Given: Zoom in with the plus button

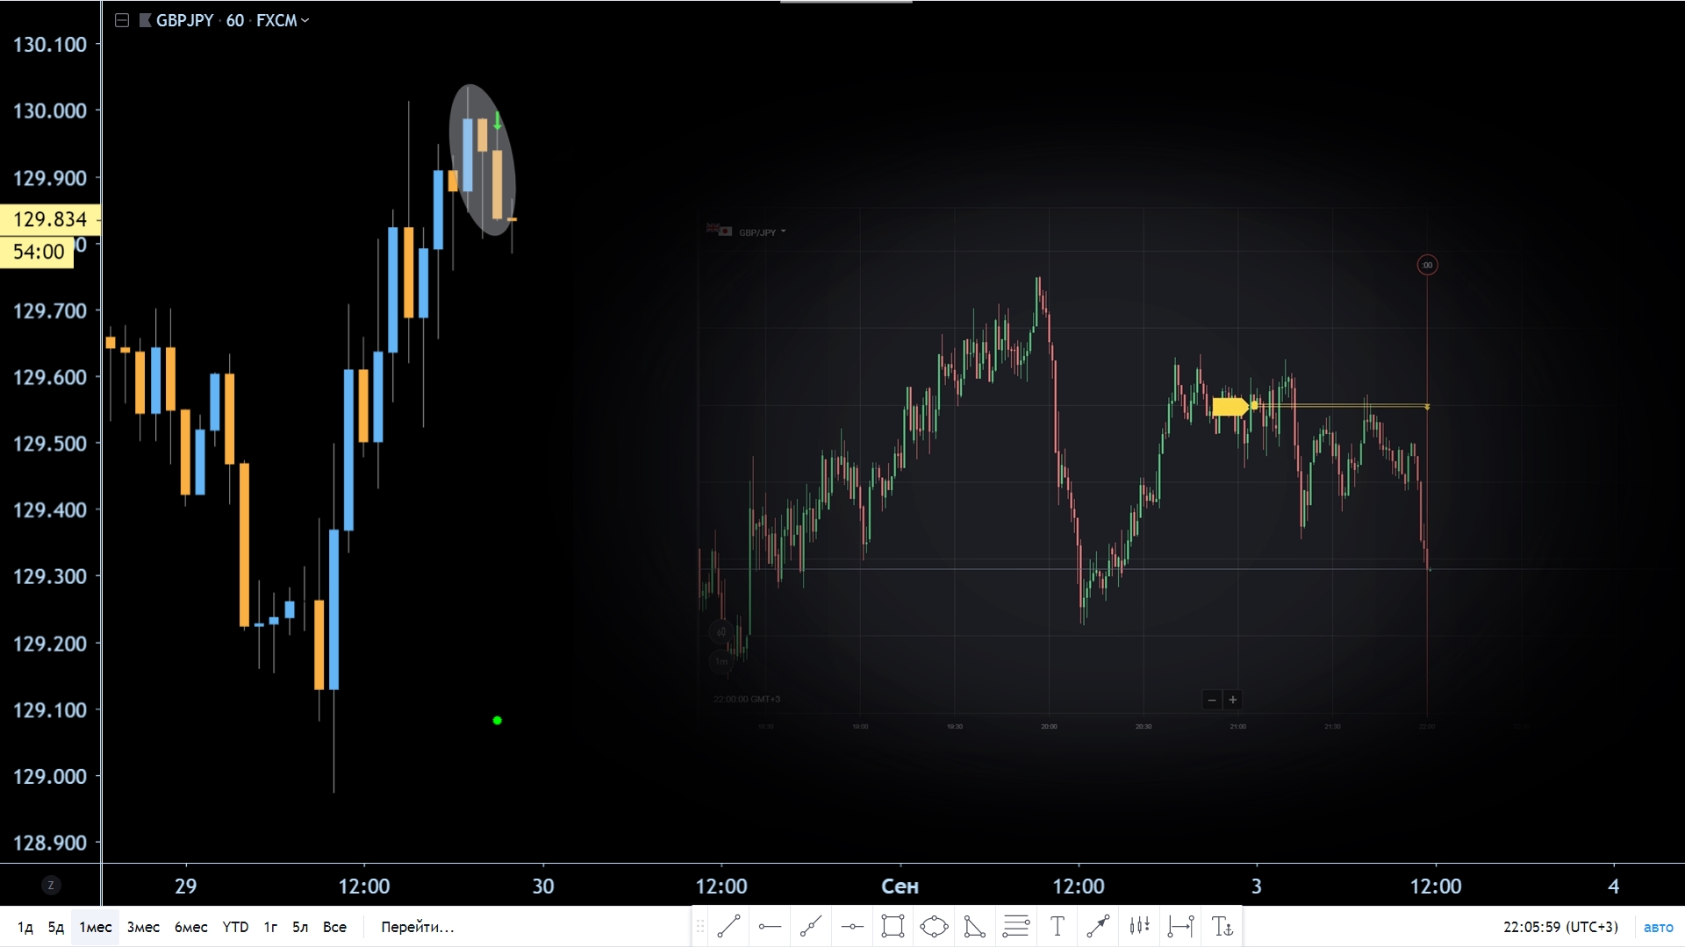Looking at the screenshot, I should pyautogui.click(x=1233, y=700).
